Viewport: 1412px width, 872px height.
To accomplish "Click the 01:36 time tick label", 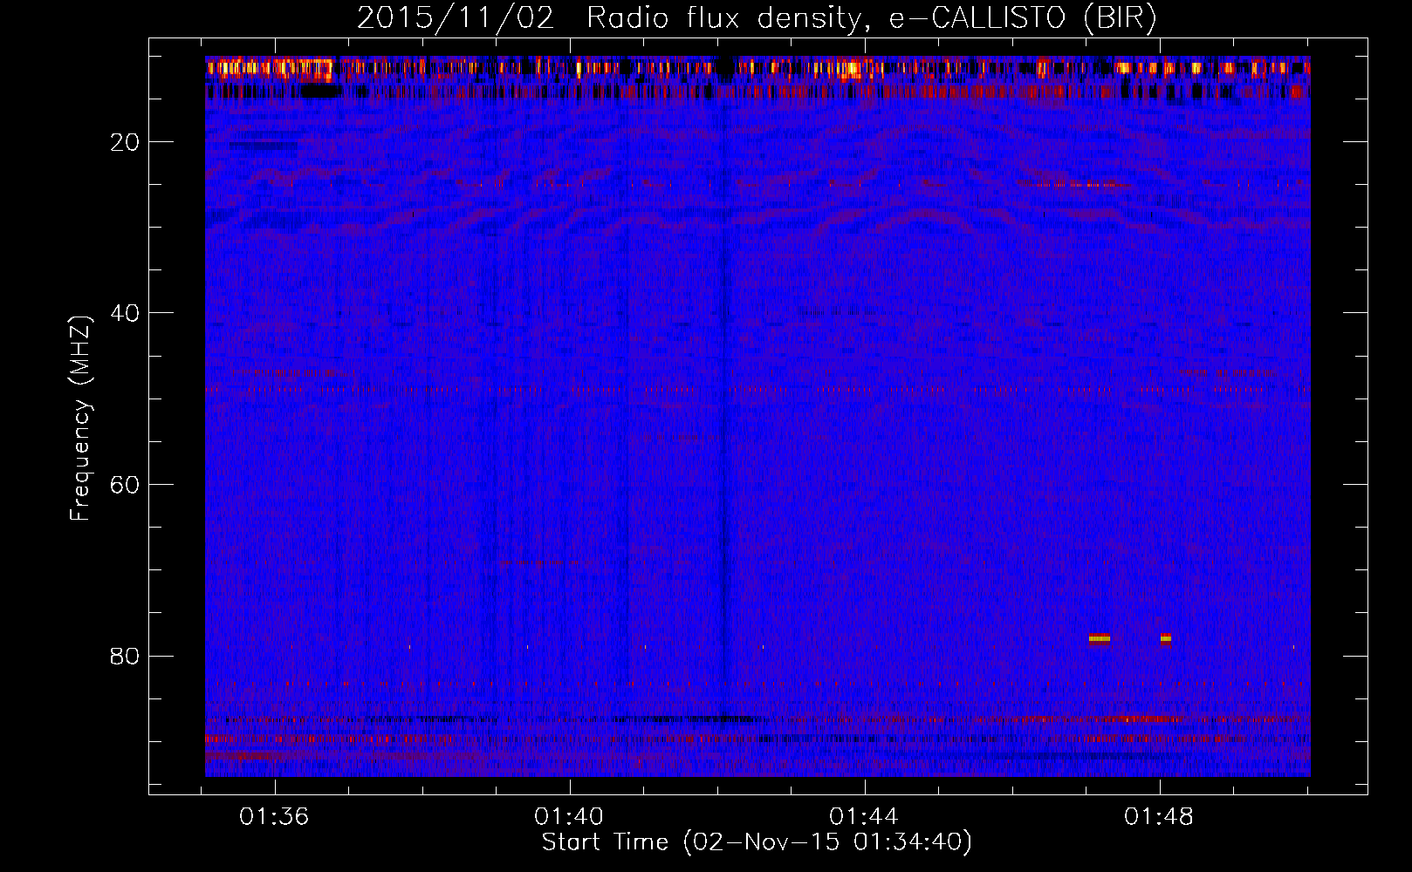I will (274, 817).
